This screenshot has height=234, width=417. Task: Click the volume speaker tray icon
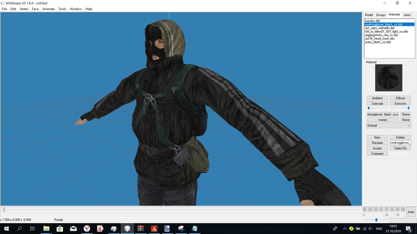click(x=370, y=228)
